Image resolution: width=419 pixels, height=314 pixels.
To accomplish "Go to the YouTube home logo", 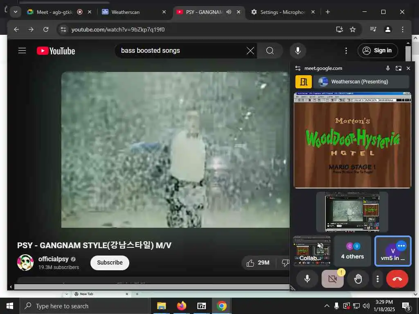I will tap(56, 51).
